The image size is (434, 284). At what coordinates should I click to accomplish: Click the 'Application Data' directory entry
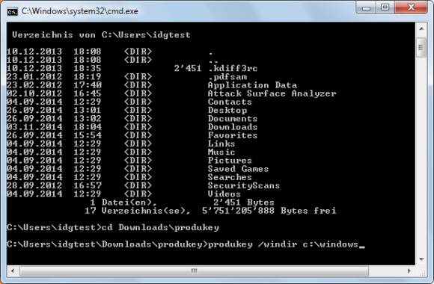pos(252,85)
